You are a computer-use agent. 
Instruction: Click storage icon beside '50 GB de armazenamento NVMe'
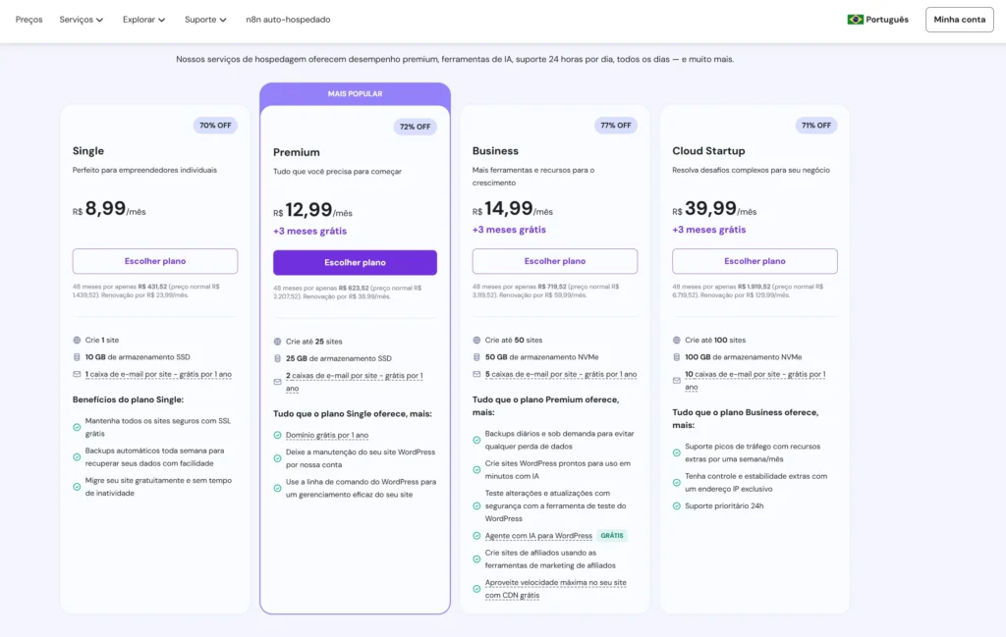[476, 357]
